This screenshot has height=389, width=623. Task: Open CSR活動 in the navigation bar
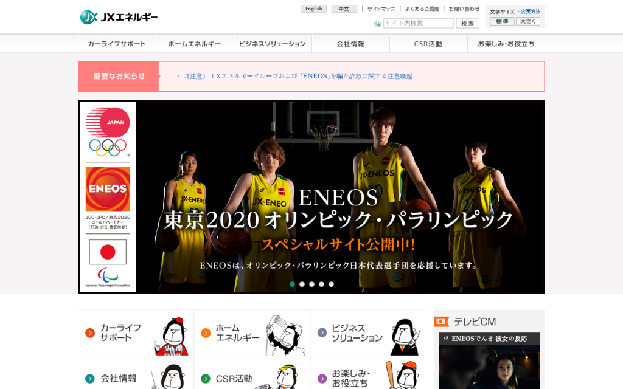click(428, 44)
